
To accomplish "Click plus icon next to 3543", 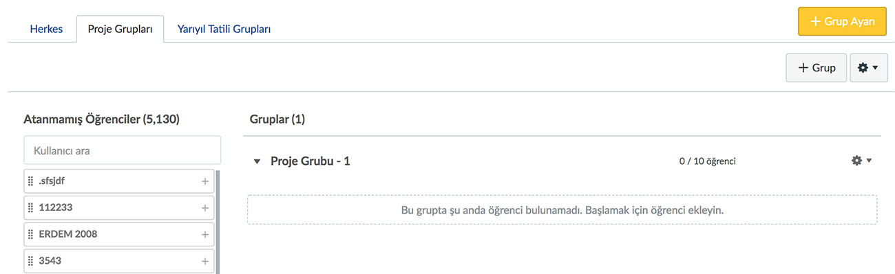I will coord(204,261).
